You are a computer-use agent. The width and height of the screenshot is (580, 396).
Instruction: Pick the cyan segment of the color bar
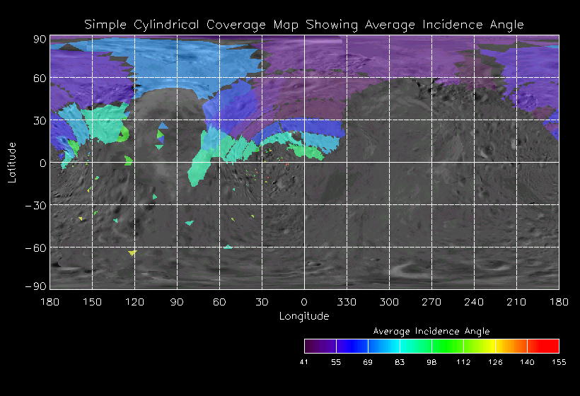[x=416, y=346]
